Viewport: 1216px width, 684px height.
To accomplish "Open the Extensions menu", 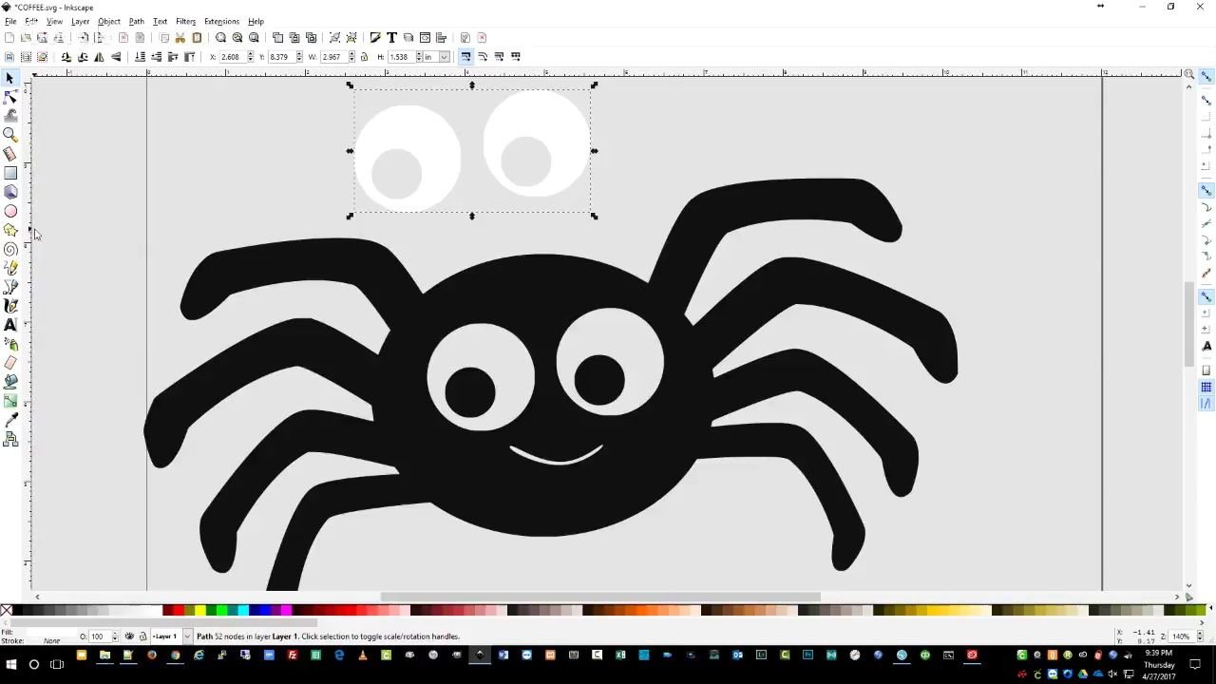I will point(221,21).
